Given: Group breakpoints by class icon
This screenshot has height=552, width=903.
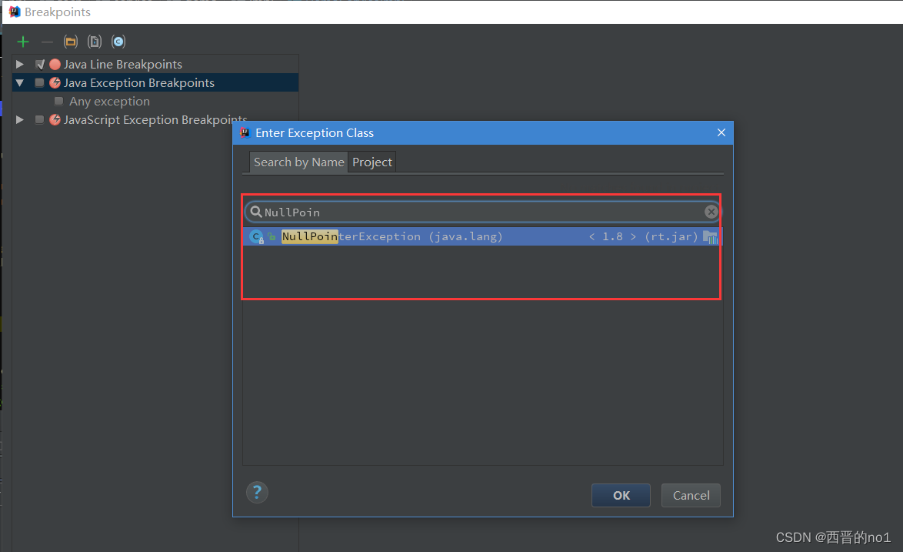Looking at the screenshot, I should click(118, 42).
